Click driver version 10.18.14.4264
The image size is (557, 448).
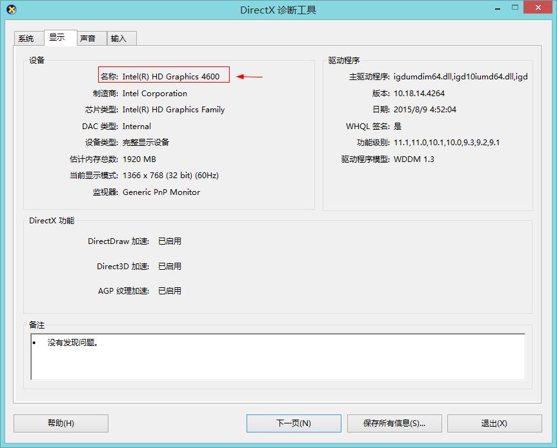(x=419, y=94)
